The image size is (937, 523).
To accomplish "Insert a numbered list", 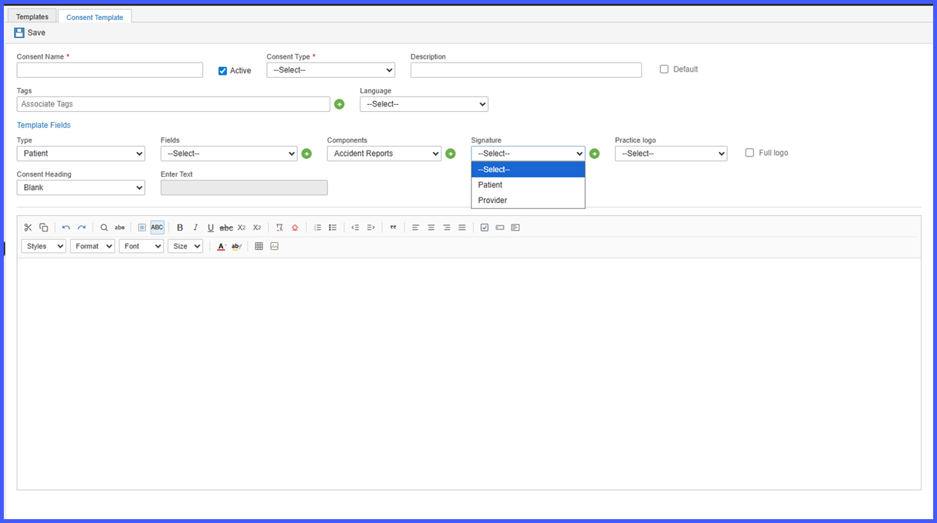I will pos(317,228).
